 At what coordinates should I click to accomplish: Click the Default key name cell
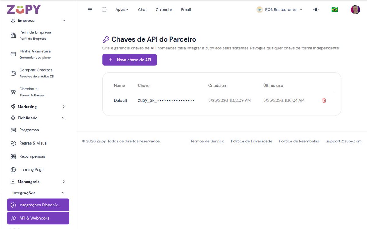pyautogui.click(x=120, y=100)
